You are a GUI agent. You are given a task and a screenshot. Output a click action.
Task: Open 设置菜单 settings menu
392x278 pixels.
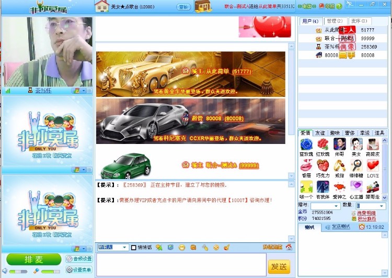tap(79, 270)
